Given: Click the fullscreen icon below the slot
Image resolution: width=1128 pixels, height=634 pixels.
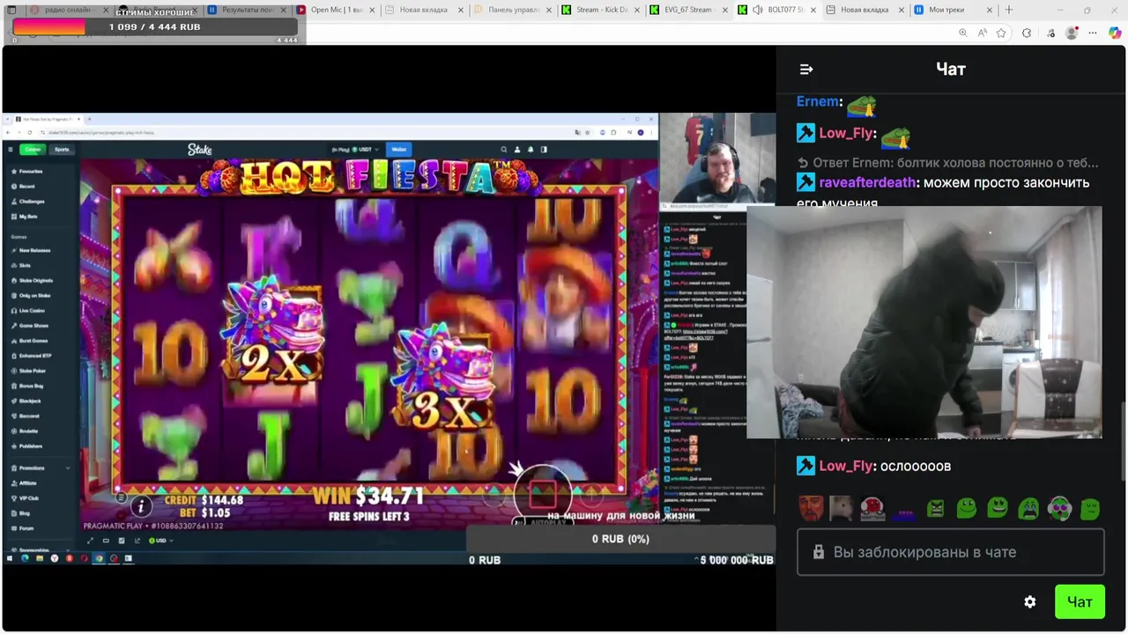Looking at the screenshot, I should [x=90, y=541].
